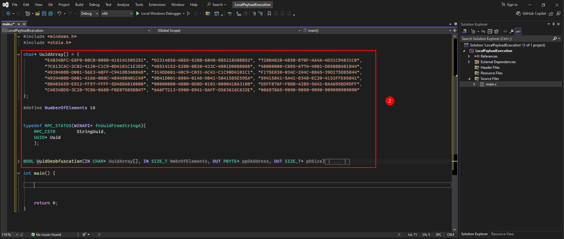Viewport: 564px width, 239px height.
Task: Click the Find in Files icon
Action: (208, 14)
